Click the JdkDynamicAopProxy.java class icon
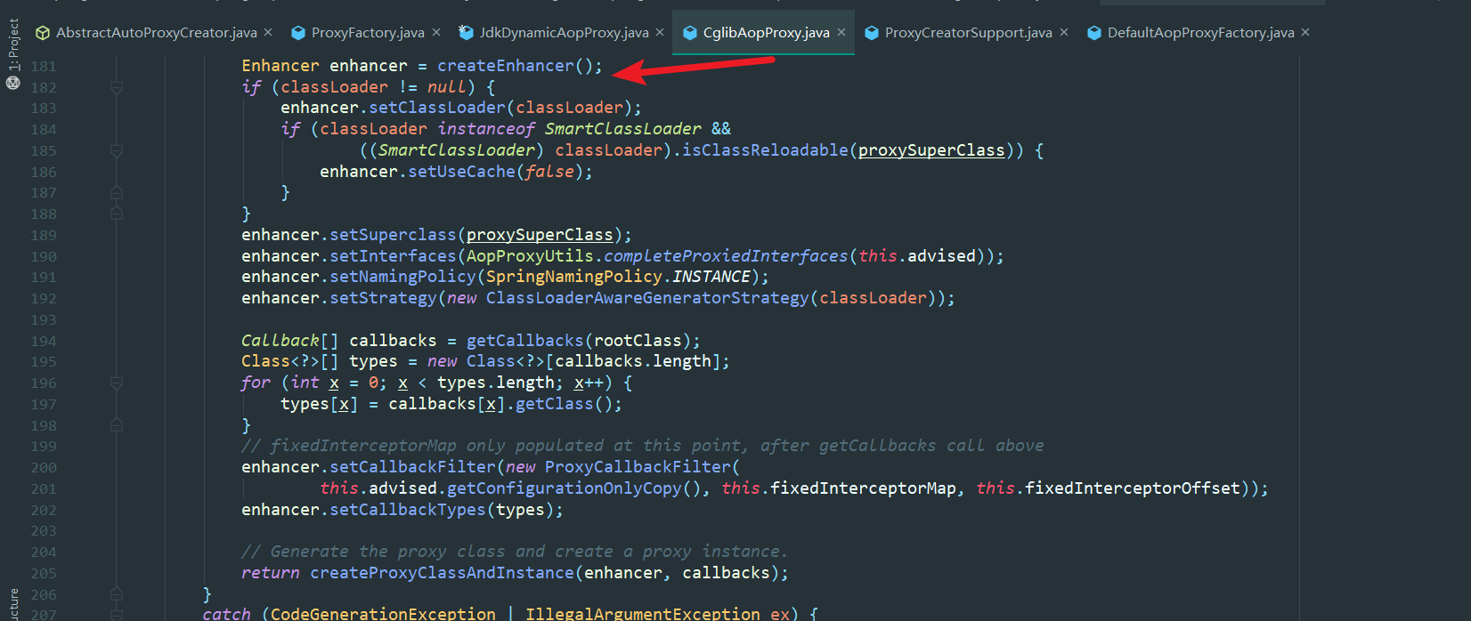The height and width of the screenshot is (621, 1471). [x=466, y=33]
